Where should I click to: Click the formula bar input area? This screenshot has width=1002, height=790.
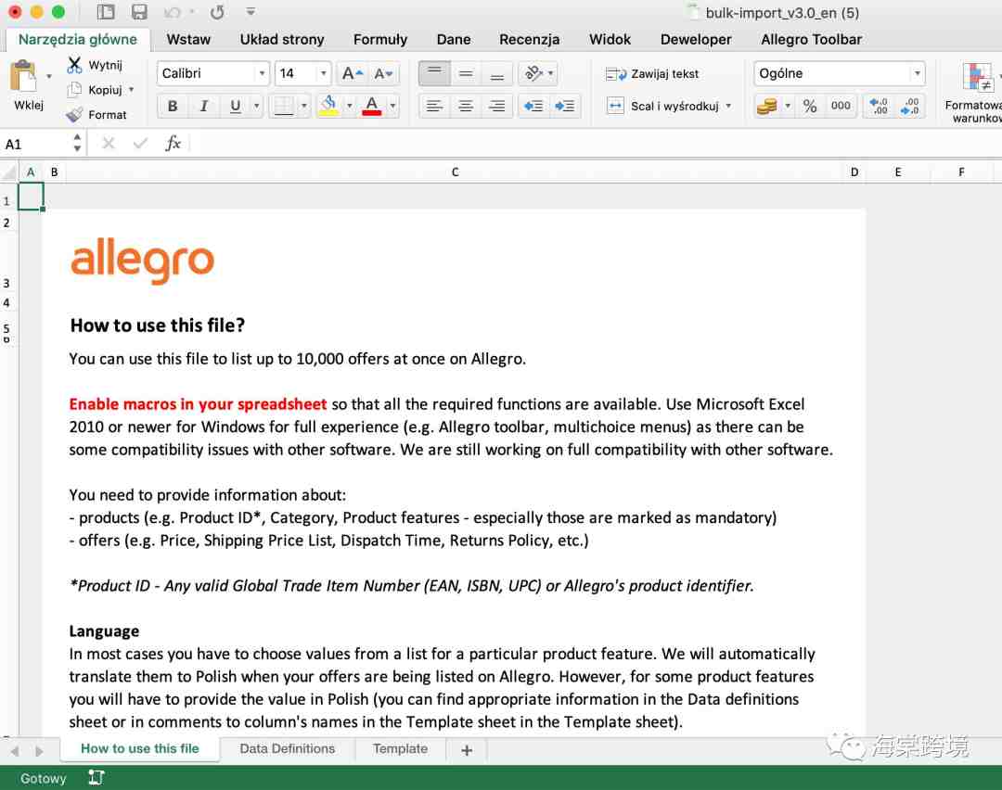coord(596,144)
